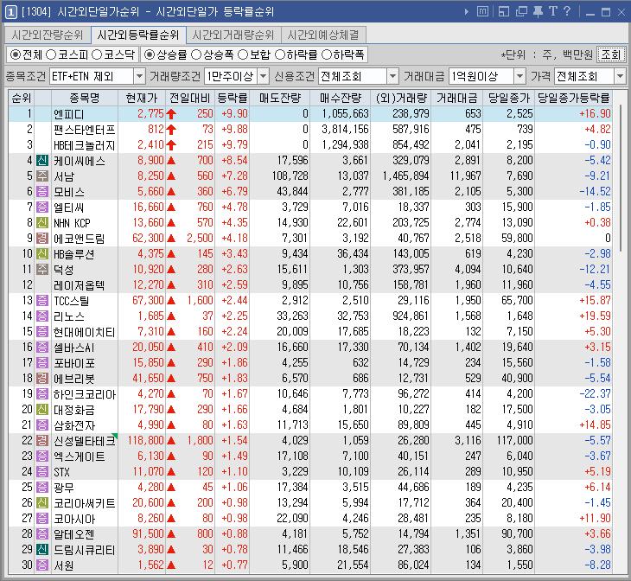Viewport: 631px width, 581px height.
Task: Sort by the 당일종가등락률 column header
Action: pyautogui.click(x=573, y=98)
